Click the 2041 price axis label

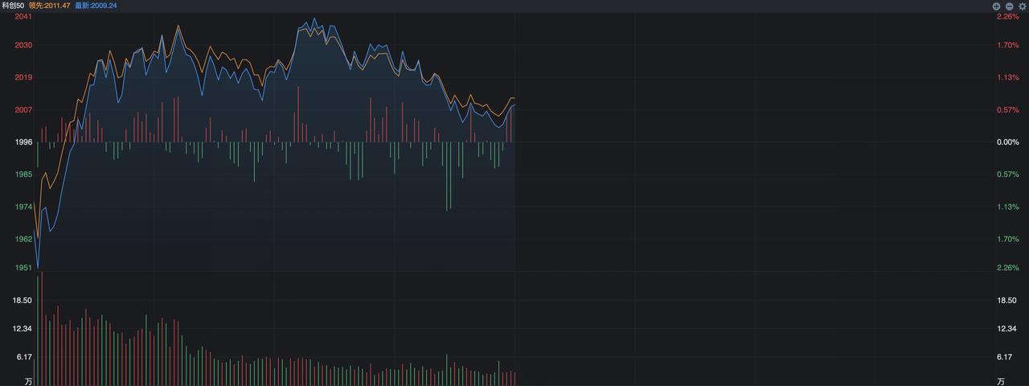(24, 16)
